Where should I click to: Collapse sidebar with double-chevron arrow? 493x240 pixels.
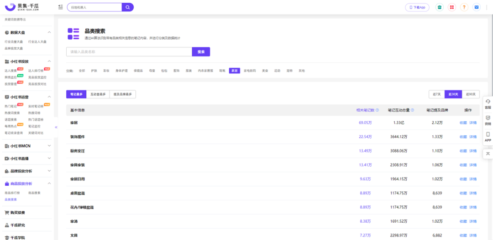56,127
